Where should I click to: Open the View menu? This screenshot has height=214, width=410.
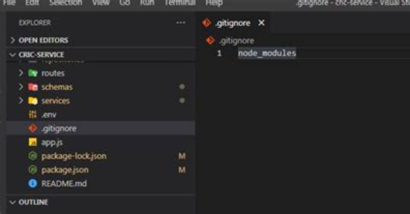101,3
